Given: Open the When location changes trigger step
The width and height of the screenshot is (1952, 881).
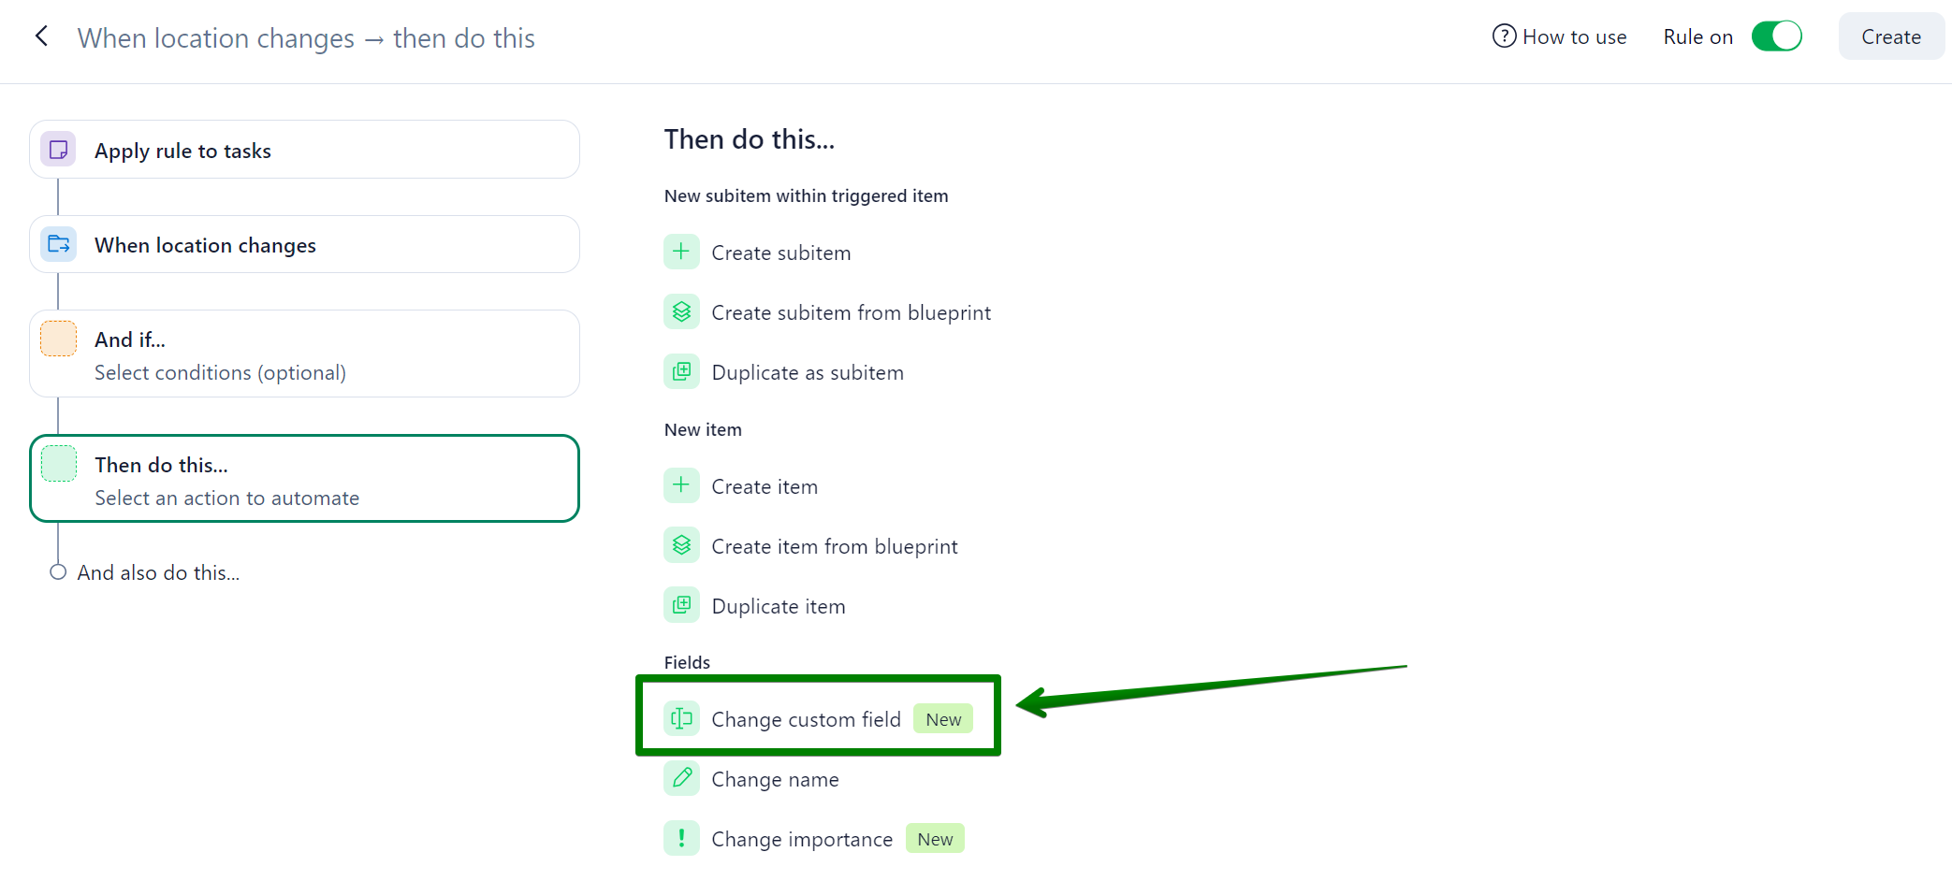Looking at the screenshot, I should (304, 245).
